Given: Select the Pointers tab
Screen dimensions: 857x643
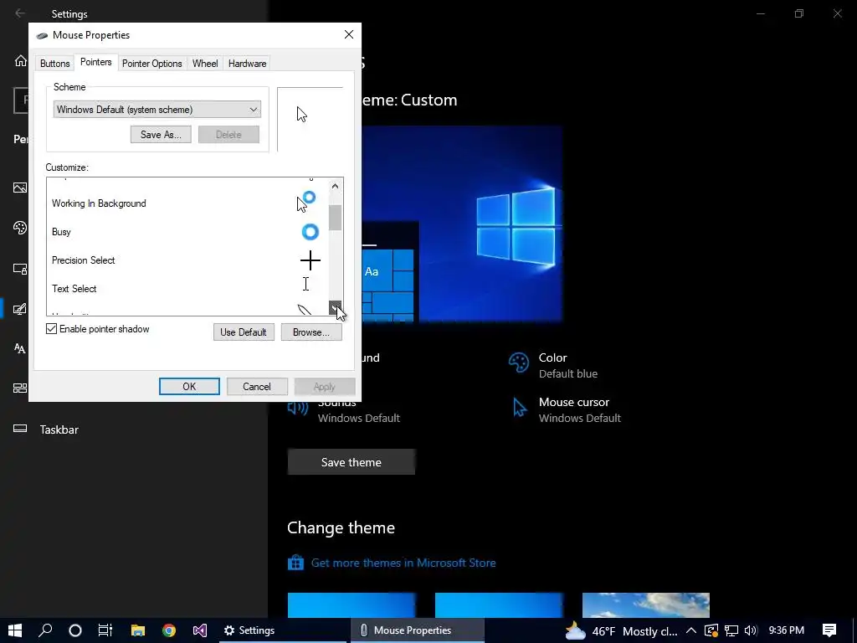Looking at the screenshot, I should tap(95, 62).
